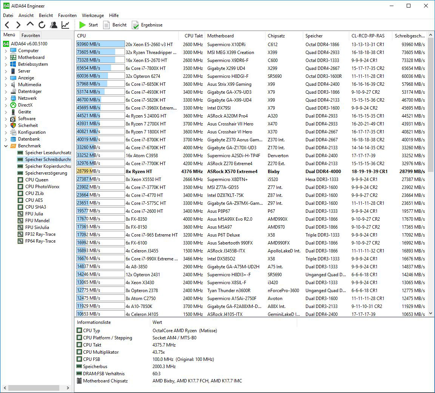Open the graph chart toolbar icon
The image size is (435, 393).
point(65,25)
